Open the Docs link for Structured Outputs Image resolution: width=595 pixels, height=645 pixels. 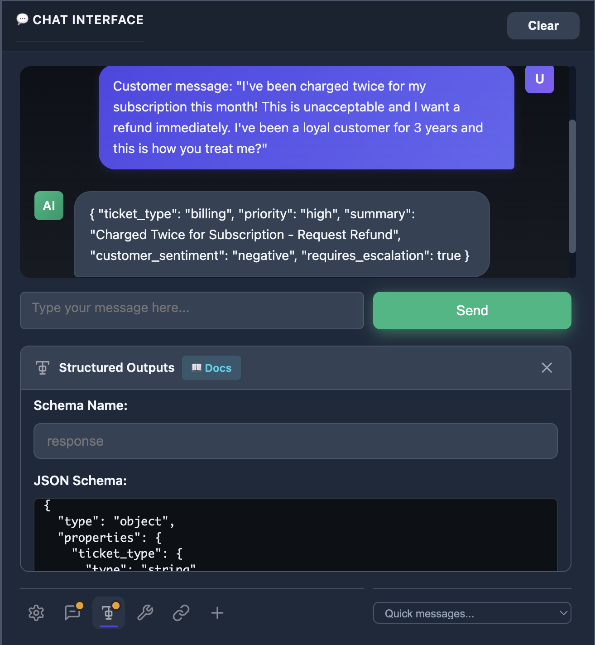pyautogui.click(x=211, y=368)
